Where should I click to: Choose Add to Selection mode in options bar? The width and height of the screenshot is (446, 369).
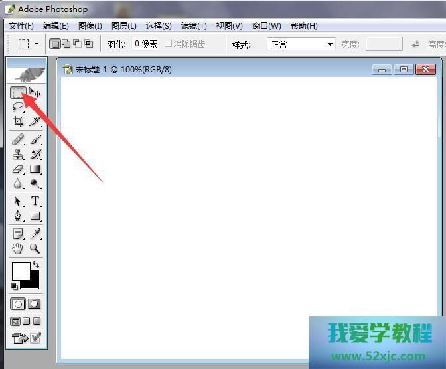click(66, 44)
